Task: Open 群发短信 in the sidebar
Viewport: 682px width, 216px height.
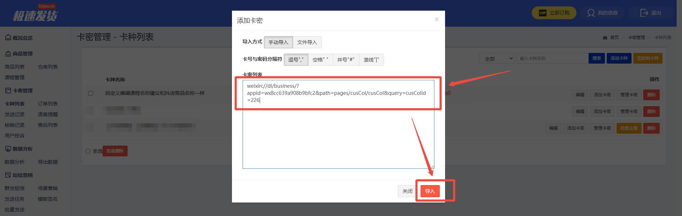Action: (15, 188)
